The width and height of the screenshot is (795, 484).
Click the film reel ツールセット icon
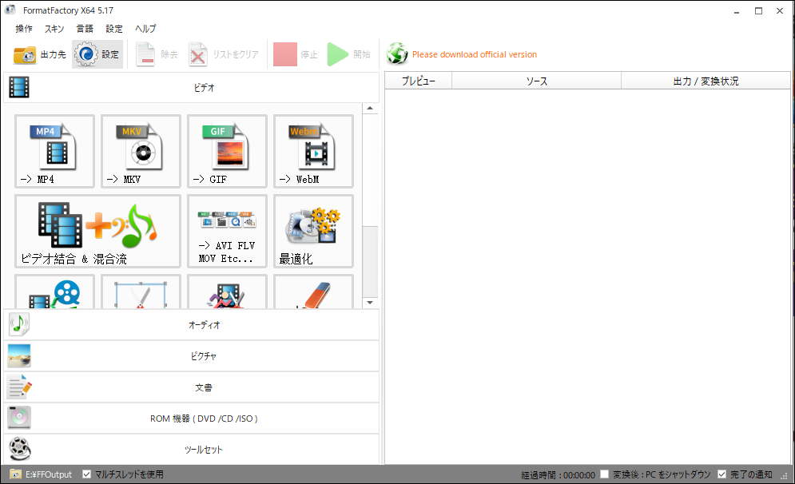pos(19,449)
